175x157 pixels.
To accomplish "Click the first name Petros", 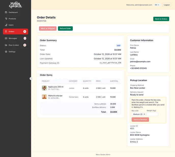I will click(x=133, y=48).
